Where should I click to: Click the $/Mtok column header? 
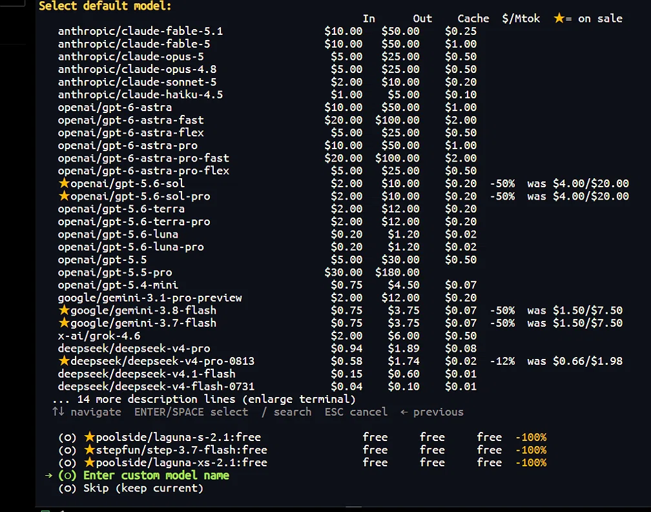(x=521, y=19)
